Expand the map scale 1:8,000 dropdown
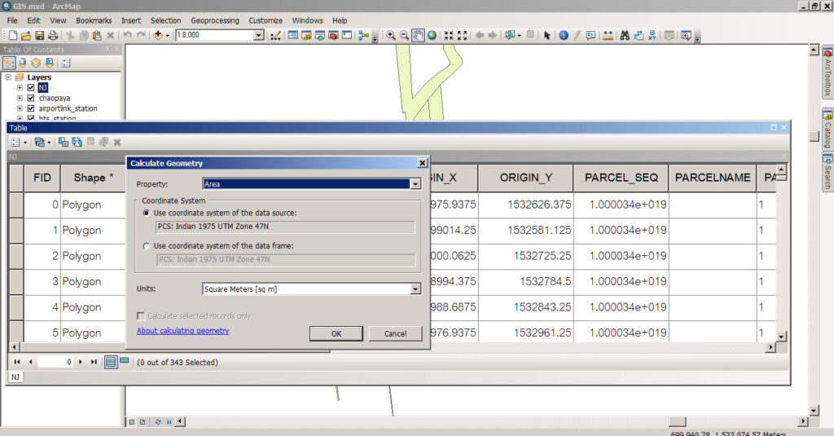 [259, 36]
